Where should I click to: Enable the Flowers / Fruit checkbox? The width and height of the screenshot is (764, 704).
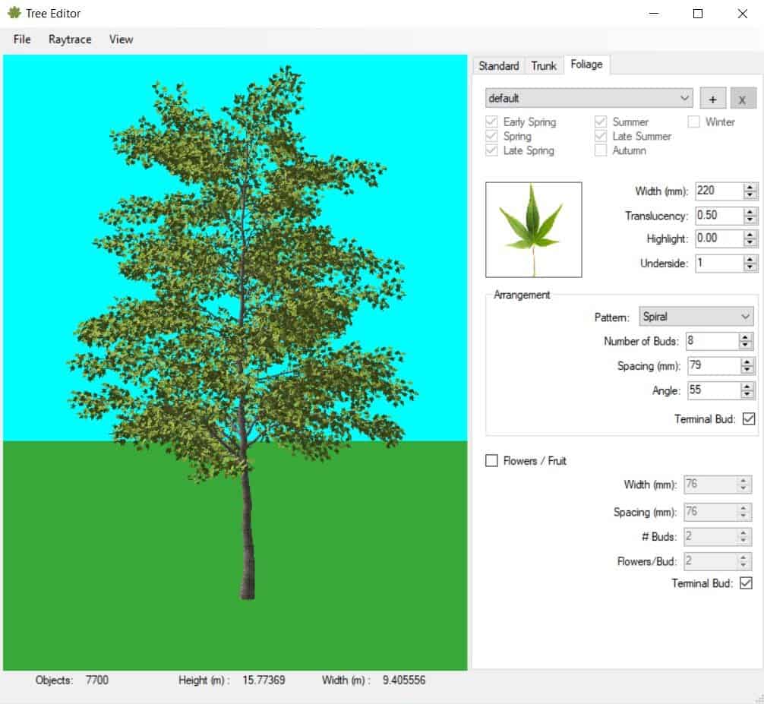tap(491, 460)
